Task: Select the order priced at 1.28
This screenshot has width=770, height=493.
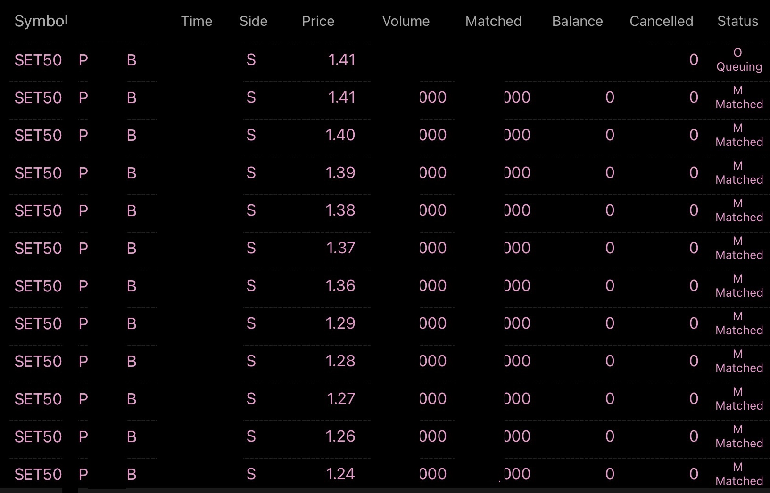Action: (x=340, y=362)
